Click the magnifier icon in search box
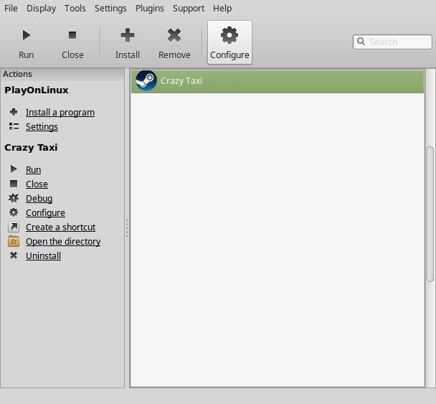 click(361, 42)
